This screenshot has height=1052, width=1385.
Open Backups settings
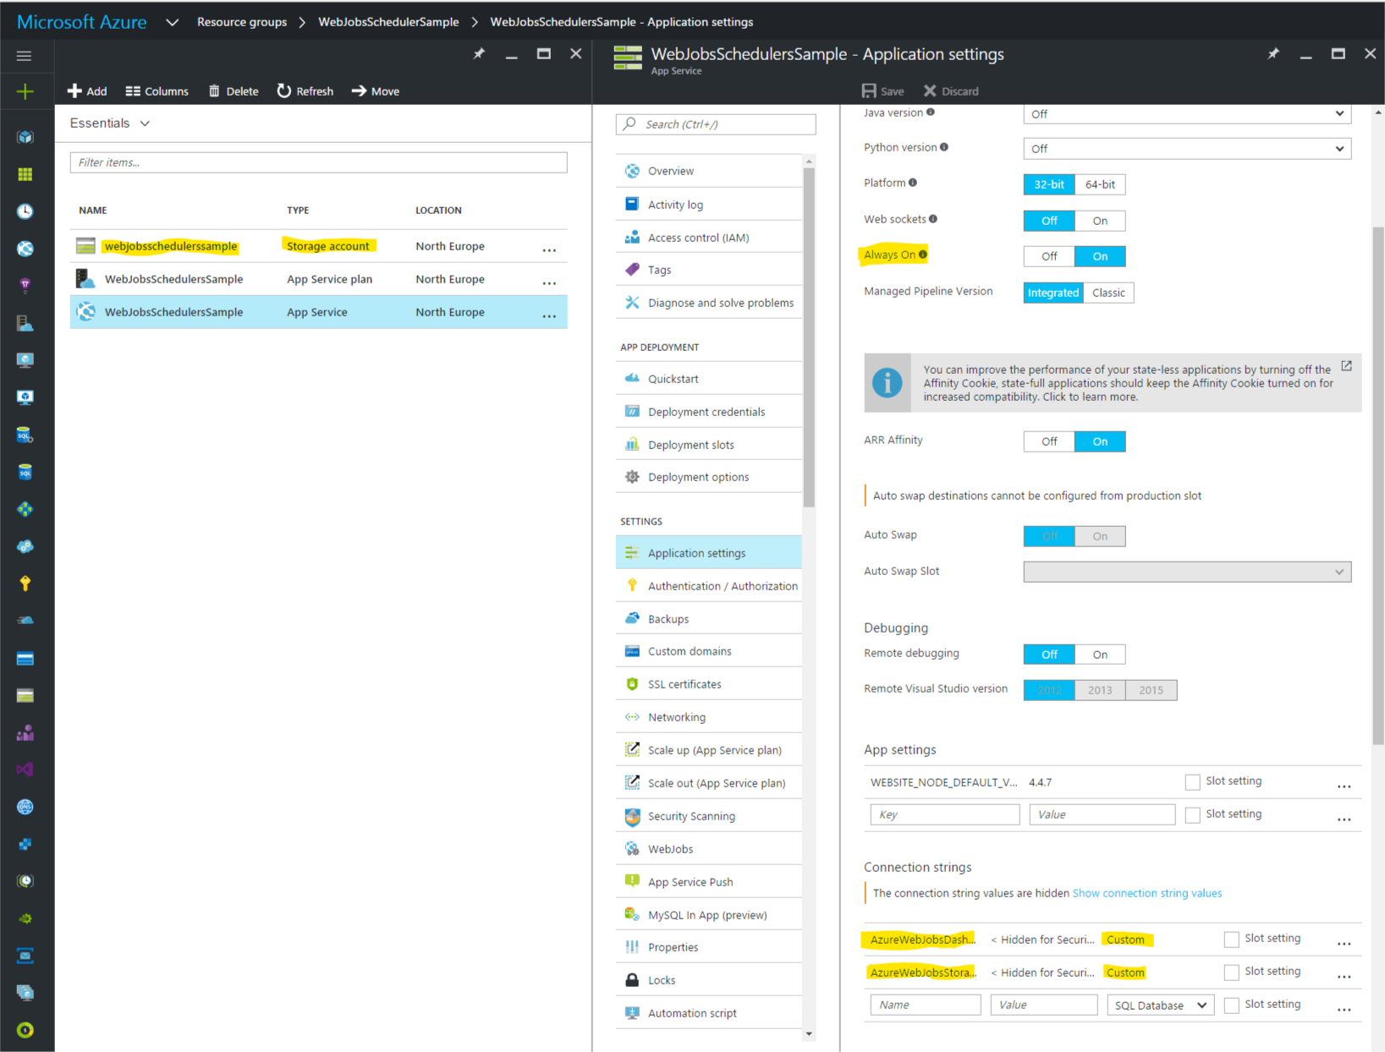click(708, 619)
